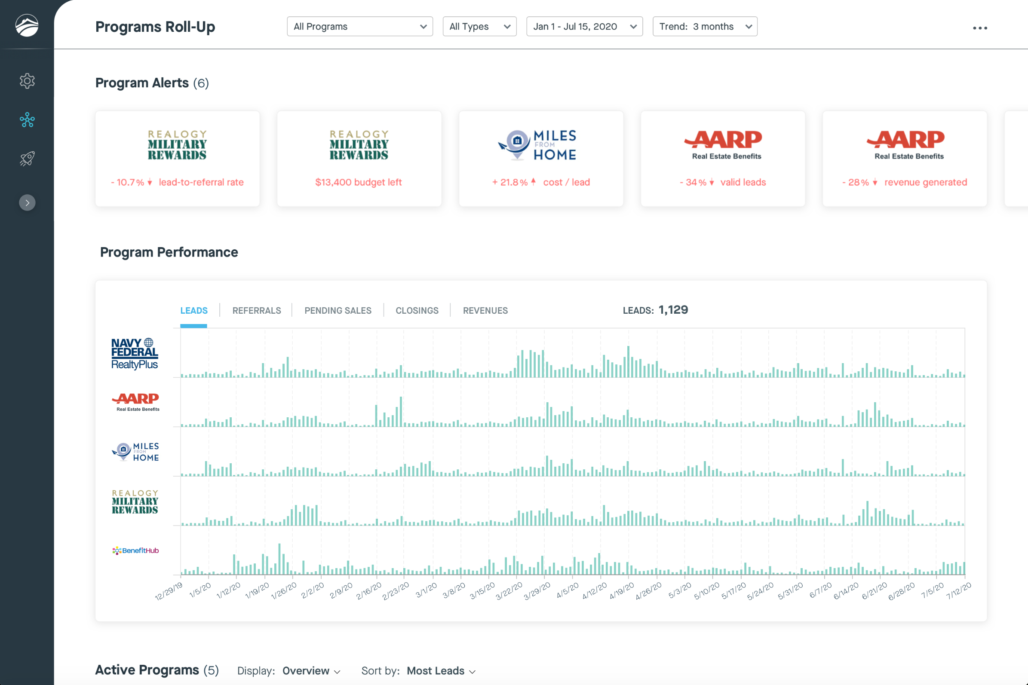This screenshot has height=685, width=1028.
Task: Open Miles From Home cost per lead alert
Action: point(541,159)
